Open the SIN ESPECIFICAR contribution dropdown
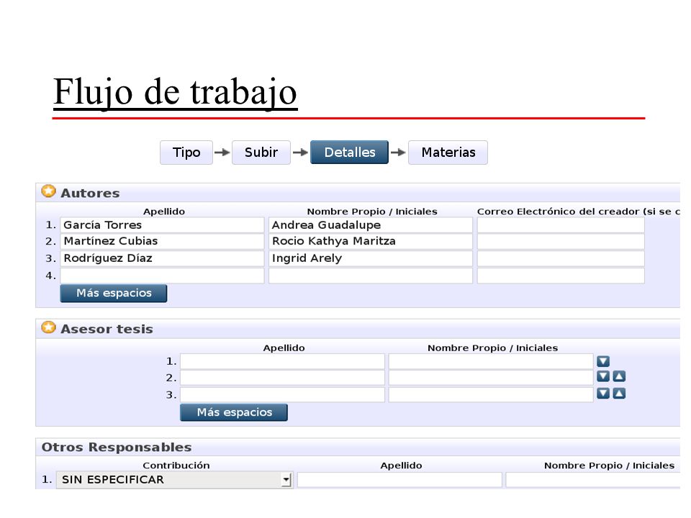 pyautogui.click(x=174, y=480)
